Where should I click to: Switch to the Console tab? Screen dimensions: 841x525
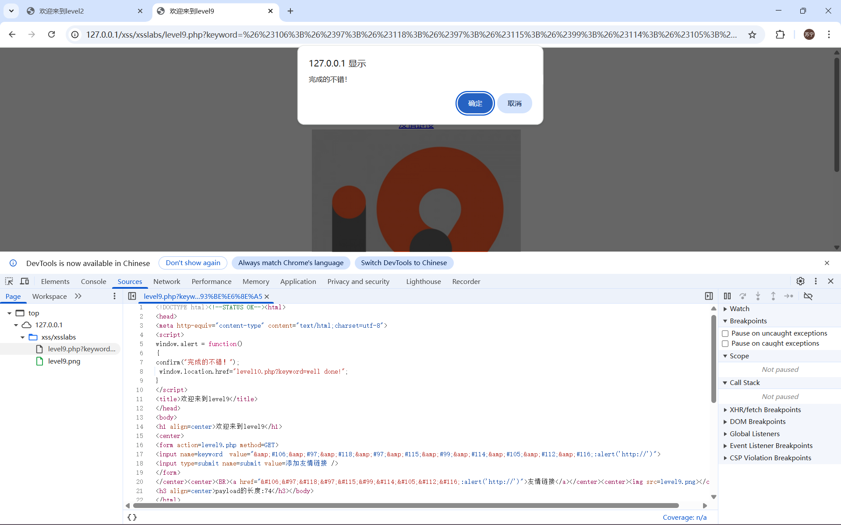pyautogui.click(x=93, y=282)
